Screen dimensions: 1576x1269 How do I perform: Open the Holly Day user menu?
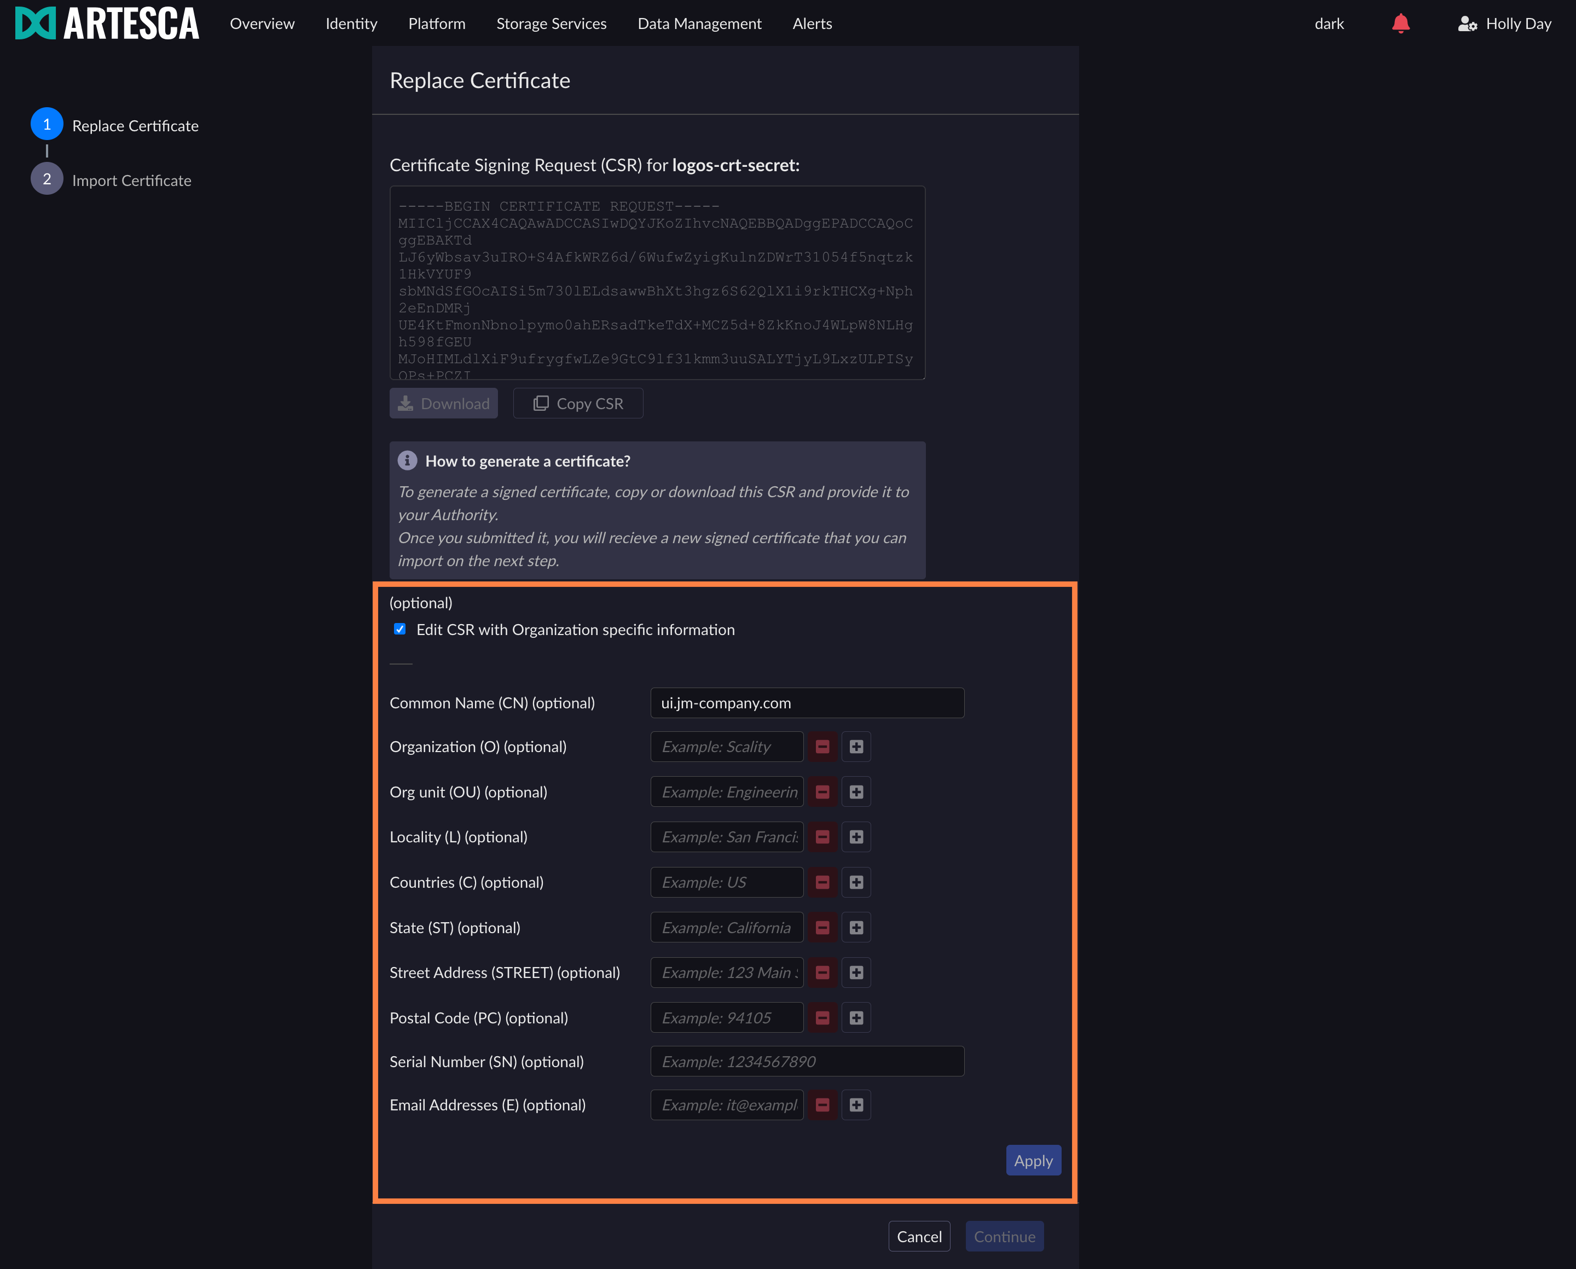pos(1504,24)
